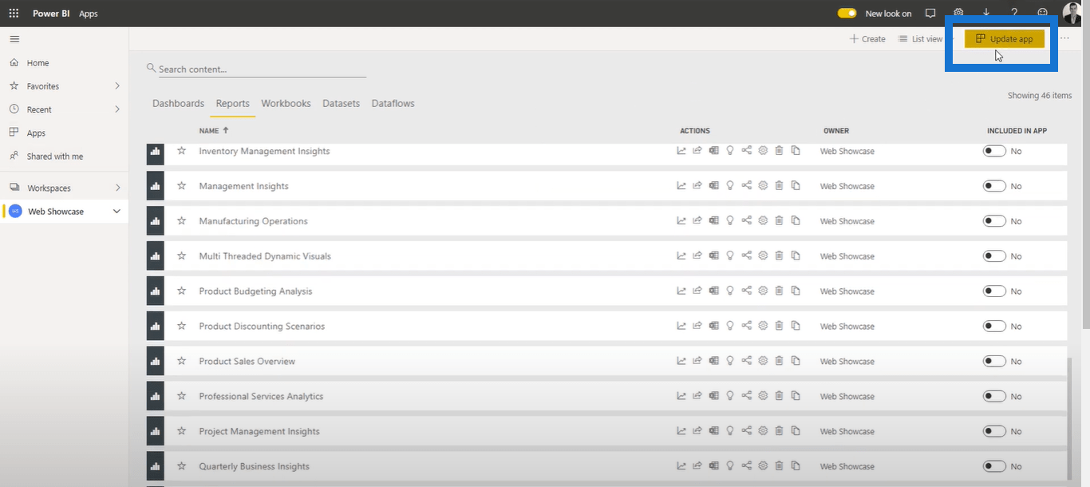This screenshot has width=1090, height=487.
Task: Expand the Workspaces flyout chevron
Action: point(117,188)
